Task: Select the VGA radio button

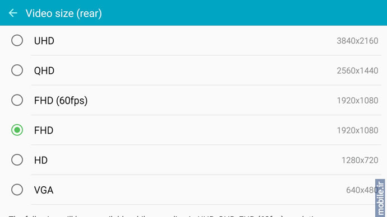Action: tap(17, 190)
